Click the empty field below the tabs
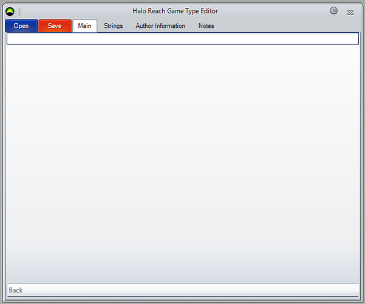 [x=182, y=38]
